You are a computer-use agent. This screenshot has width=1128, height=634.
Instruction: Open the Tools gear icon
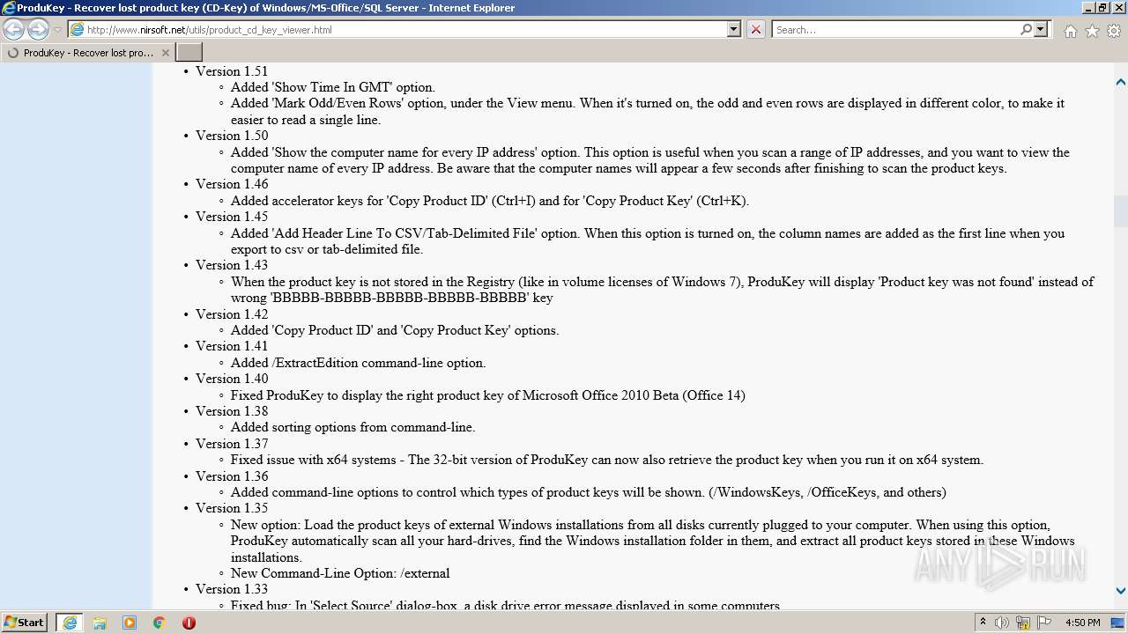pos(1114,31)
